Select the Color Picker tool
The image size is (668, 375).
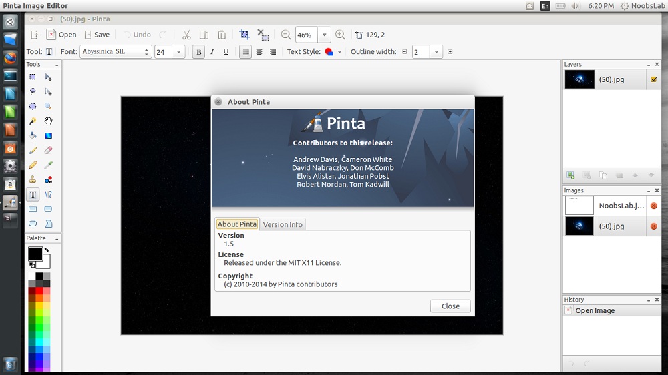tap(48, 165)
